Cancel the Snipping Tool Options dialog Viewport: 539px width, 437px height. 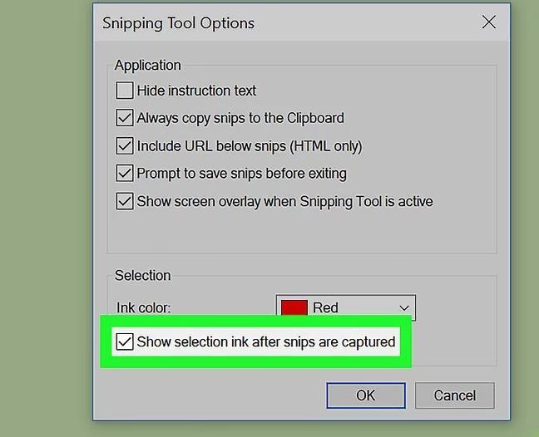(454, 395)
